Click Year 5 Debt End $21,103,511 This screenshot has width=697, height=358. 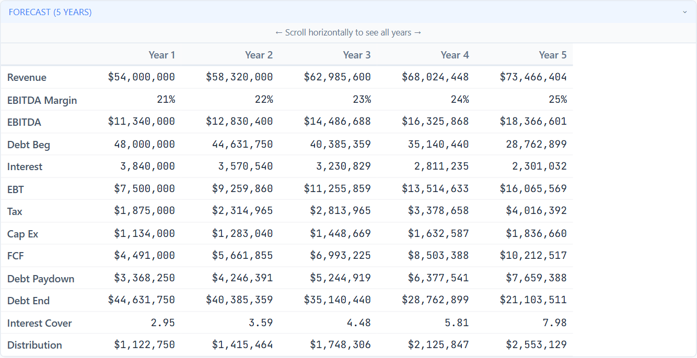click(x=533, y=300)
